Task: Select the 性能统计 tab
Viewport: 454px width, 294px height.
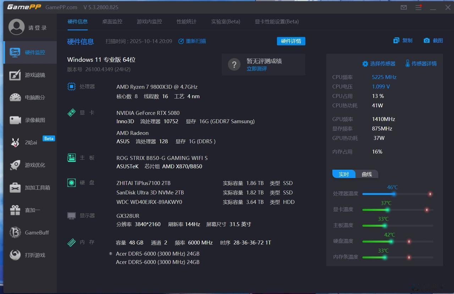Action: tap(186, 22)
